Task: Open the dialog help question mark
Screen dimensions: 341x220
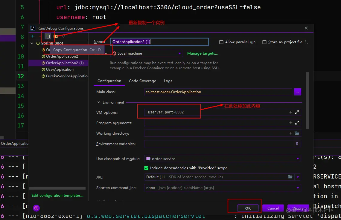Action: [36, 208]
